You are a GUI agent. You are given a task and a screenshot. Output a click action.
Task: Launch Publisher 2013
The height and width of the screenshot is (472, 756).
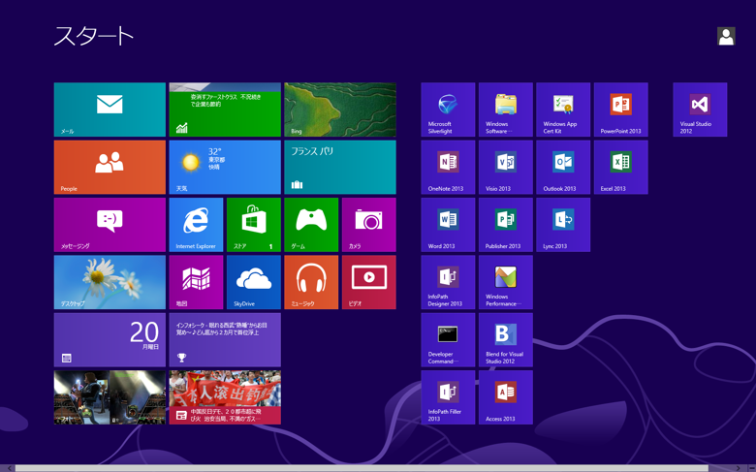(506, 225)
